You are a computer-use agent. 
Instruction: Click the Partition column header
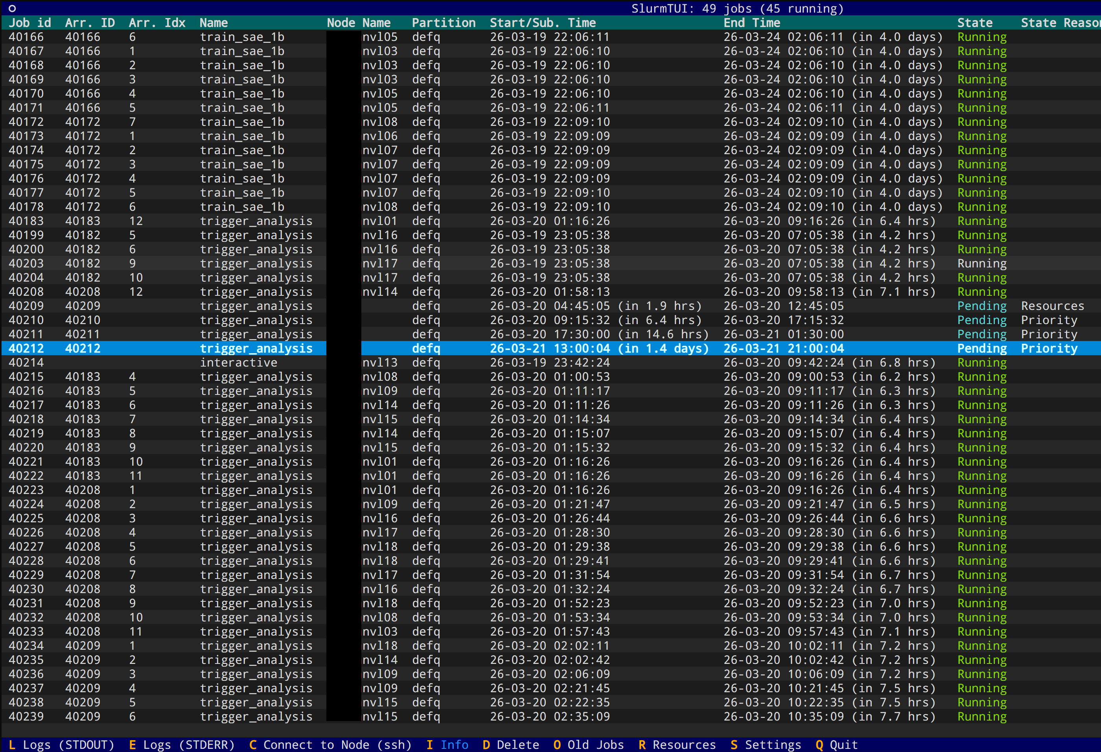444,23
